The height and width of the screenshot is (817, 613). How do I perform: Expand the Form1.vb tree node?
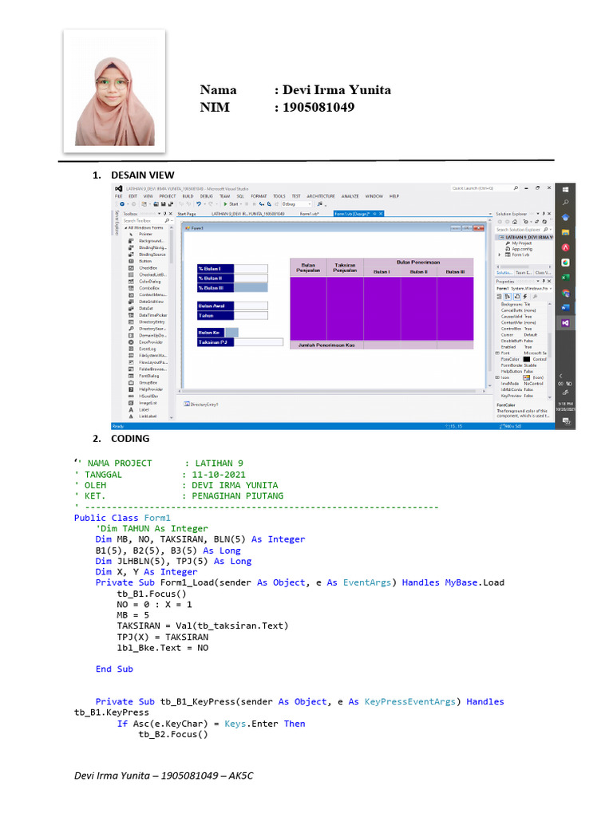tap(500, 255)
